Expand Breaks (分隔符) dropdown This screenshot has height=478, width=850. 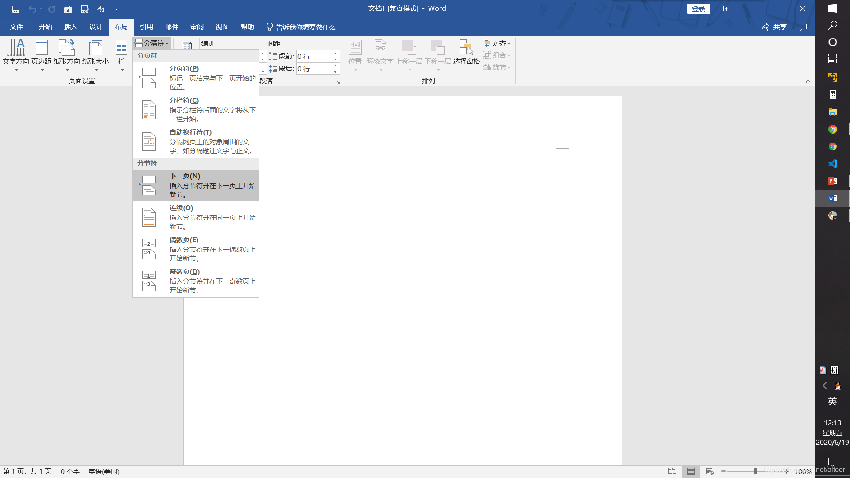coord(151,43)
